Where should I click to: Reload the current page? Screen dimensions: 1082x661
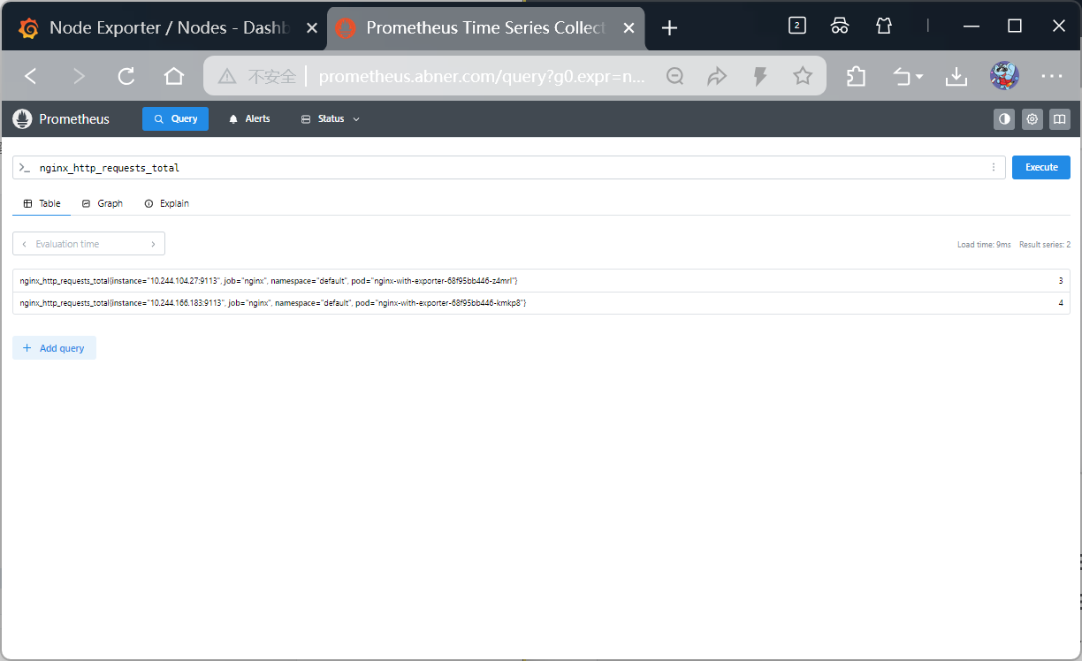point(126,77)
